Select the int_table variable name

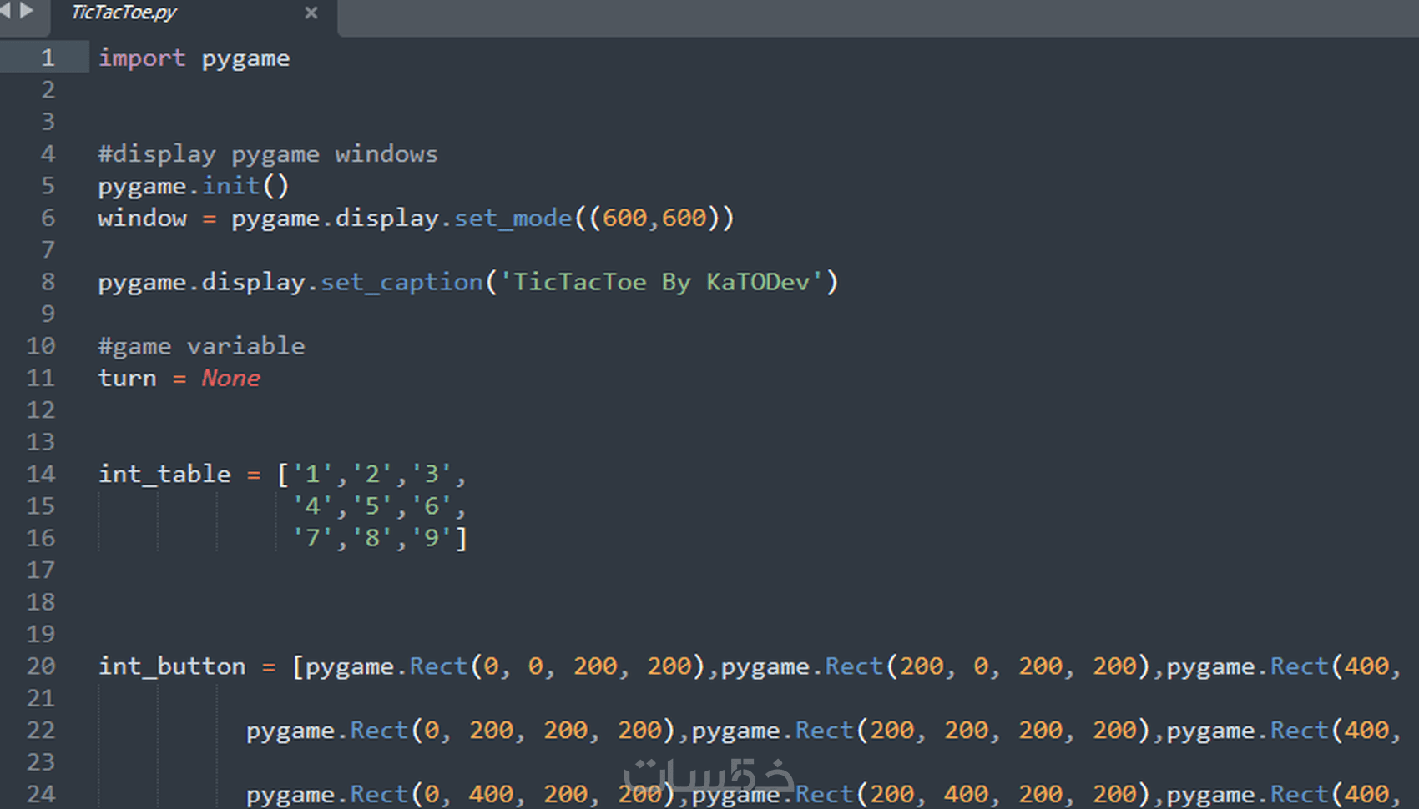tap(164, 474)
